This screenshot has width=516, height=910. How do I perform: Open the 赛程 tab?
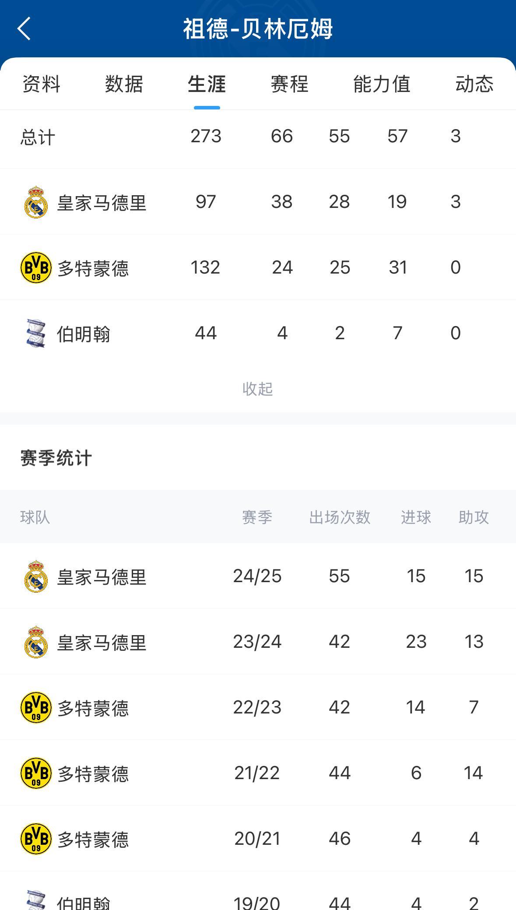(x=289, y=84)
